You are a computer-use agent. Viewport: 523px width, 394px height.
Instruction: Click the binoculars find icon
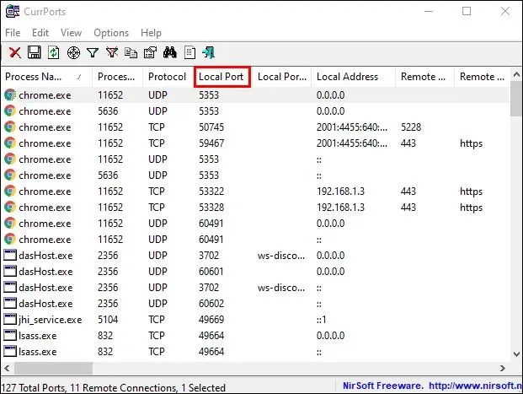pos(170,52)
